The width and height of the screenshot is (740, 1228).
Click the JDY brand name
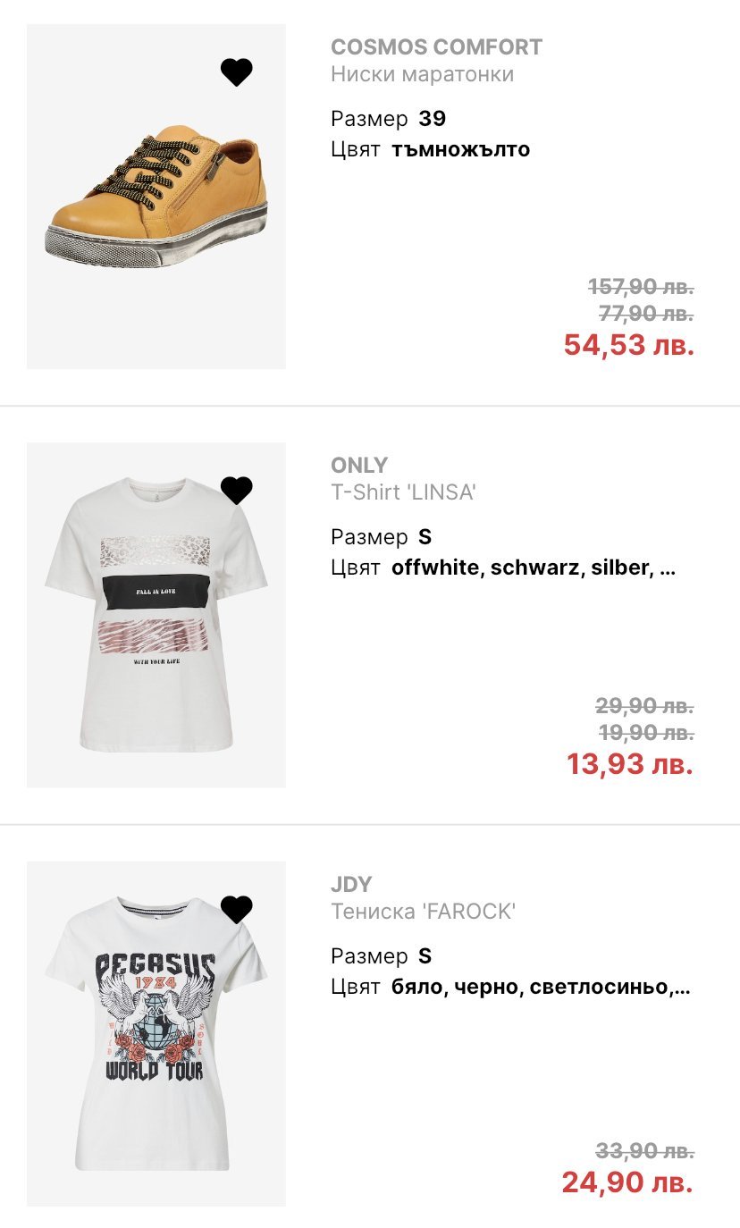pos(351,884)
